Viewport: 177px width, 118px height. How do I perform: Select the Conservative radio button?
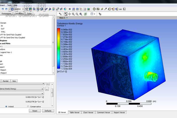(x=28, y=107)
